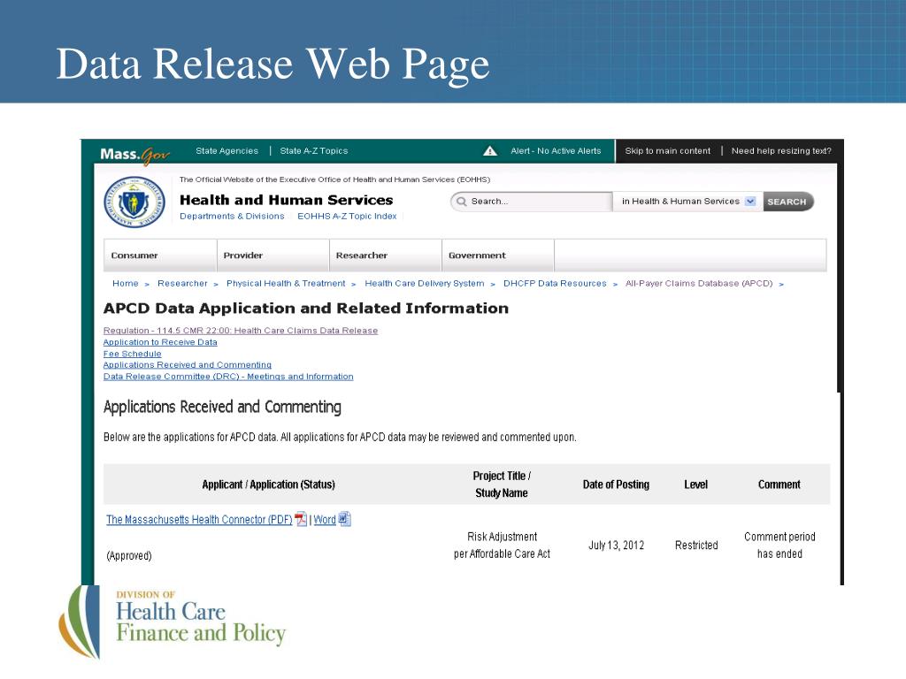Select the 'Comment period has ended' cell

(x=779, y=545)
